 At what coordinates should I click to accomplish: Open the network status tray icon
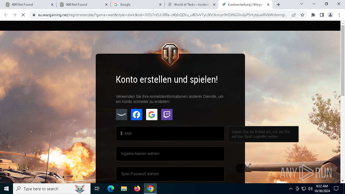[x=304, y=189]
